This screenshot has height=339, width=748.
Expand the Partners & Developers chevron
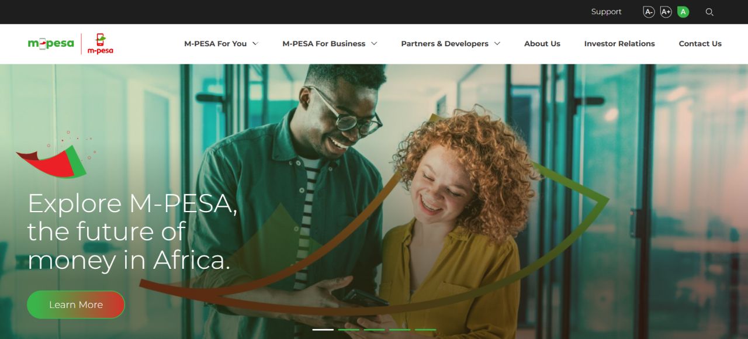497,44
